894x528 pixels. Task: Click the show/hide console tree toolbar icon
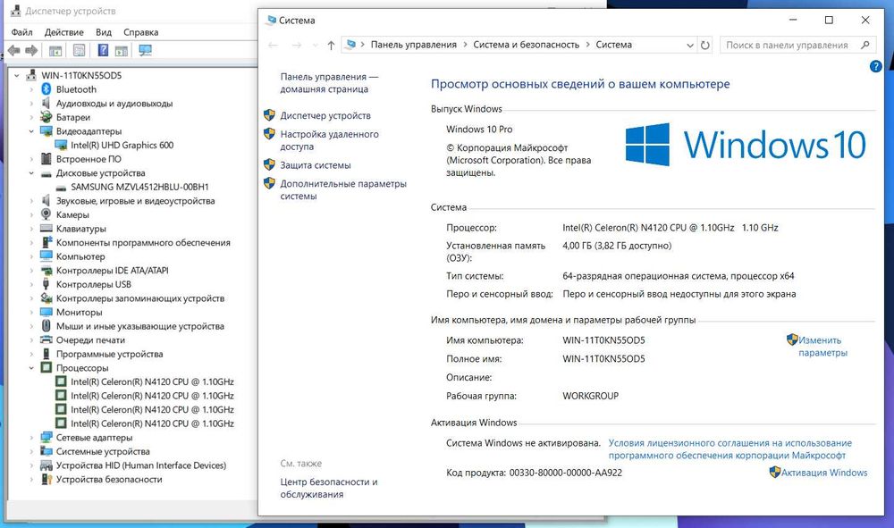pyautogui.click(x=55, y=51)
